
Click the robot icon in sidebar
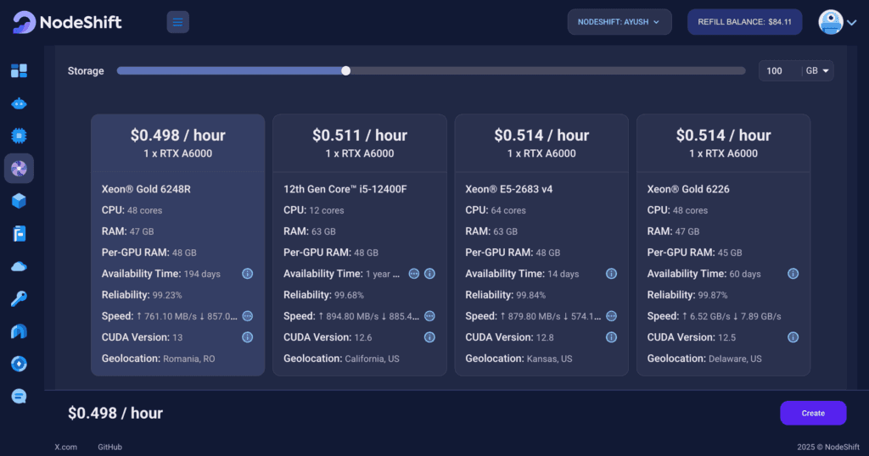[x=19, y=103]
